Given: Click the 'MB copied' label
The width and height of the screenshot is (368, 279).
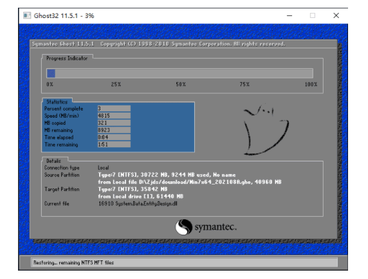Looking at the screenshot, I should click(x=55, y=123).
